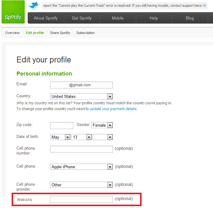Follow the update your payment details link

[113, 109]
